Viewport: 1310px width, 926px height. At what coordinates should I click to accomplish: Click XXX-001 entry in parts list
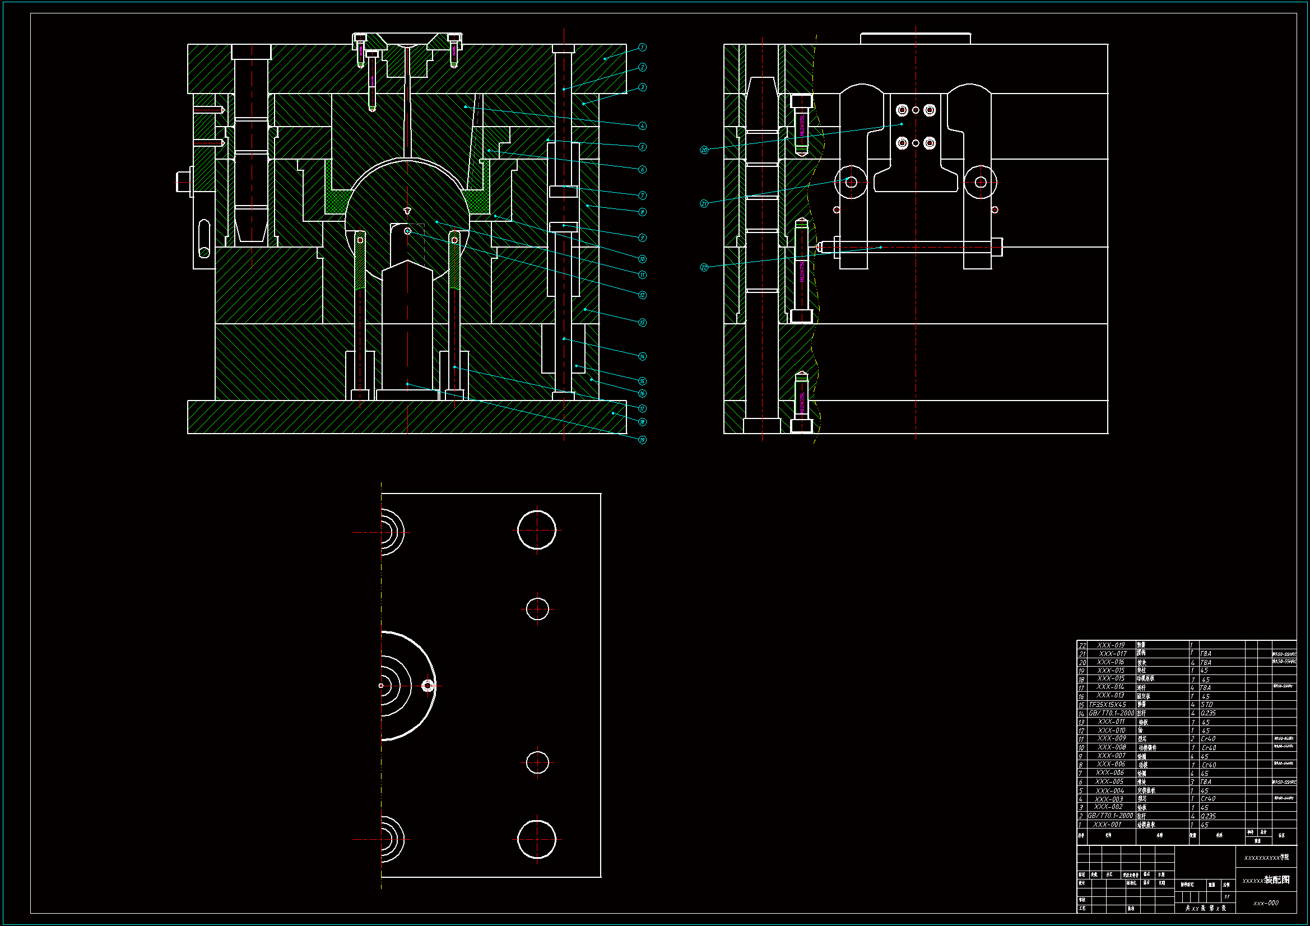[1108, 825]
